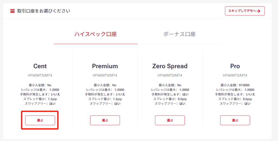
Task: Choose the Cent account with 選ぶ
Action: pos(40,120)
